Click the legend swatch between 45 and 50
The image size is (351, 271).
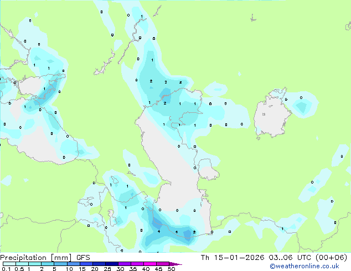(x=163, y=264)
